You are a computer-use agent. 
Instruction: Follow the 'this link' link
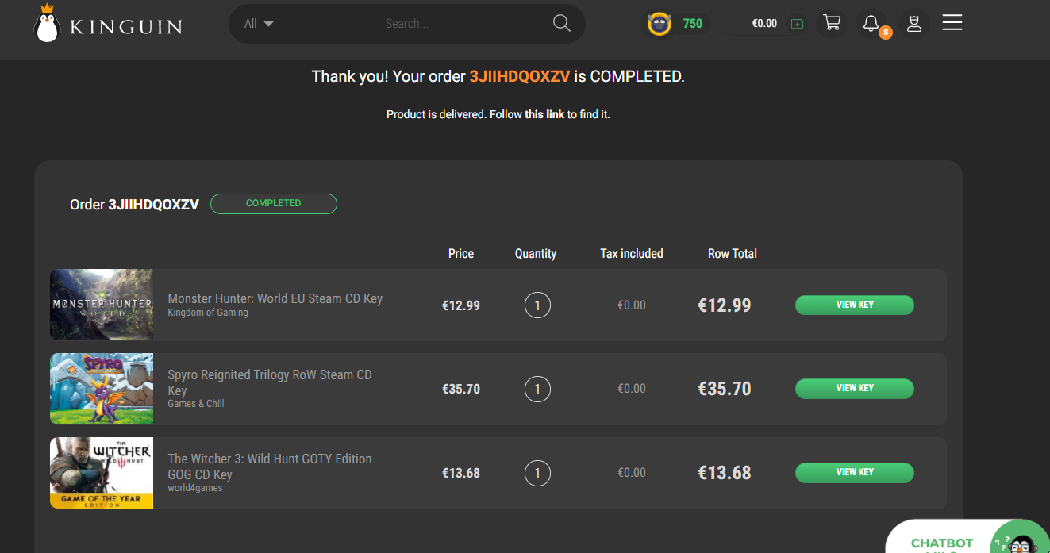coord(544,114)
